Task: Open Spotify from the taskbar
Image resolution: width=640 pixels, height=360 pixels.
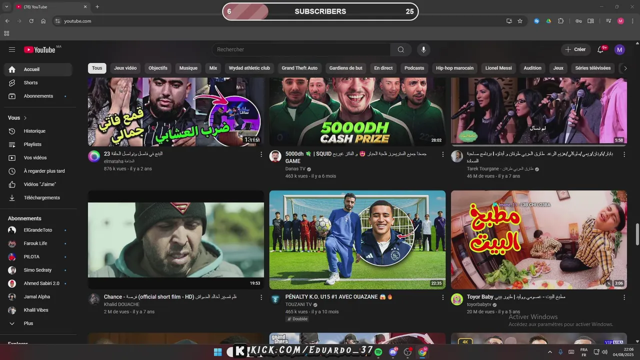Action: point(378,352)
